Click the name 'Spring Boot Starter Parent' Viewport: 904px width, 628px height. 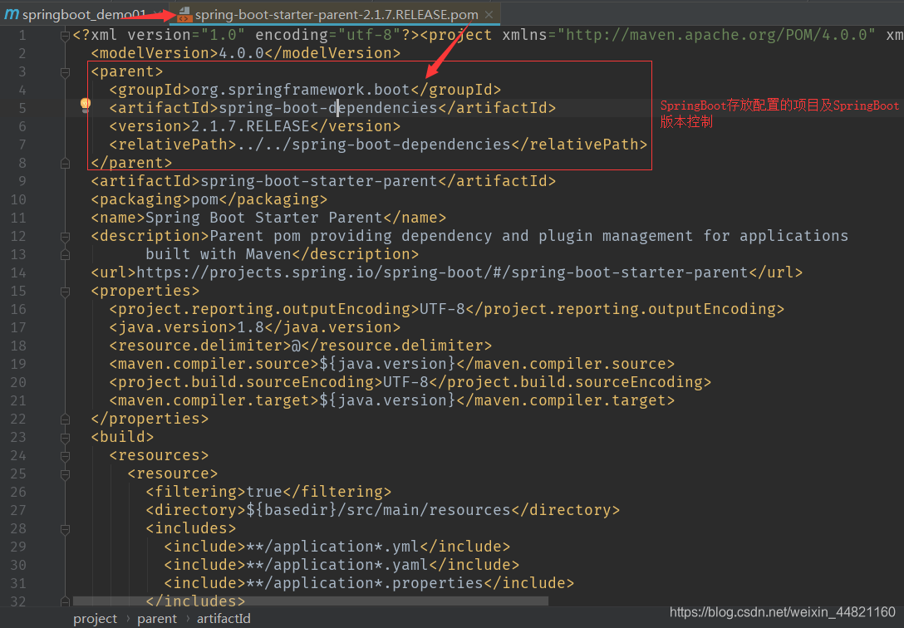coord(264,218)
